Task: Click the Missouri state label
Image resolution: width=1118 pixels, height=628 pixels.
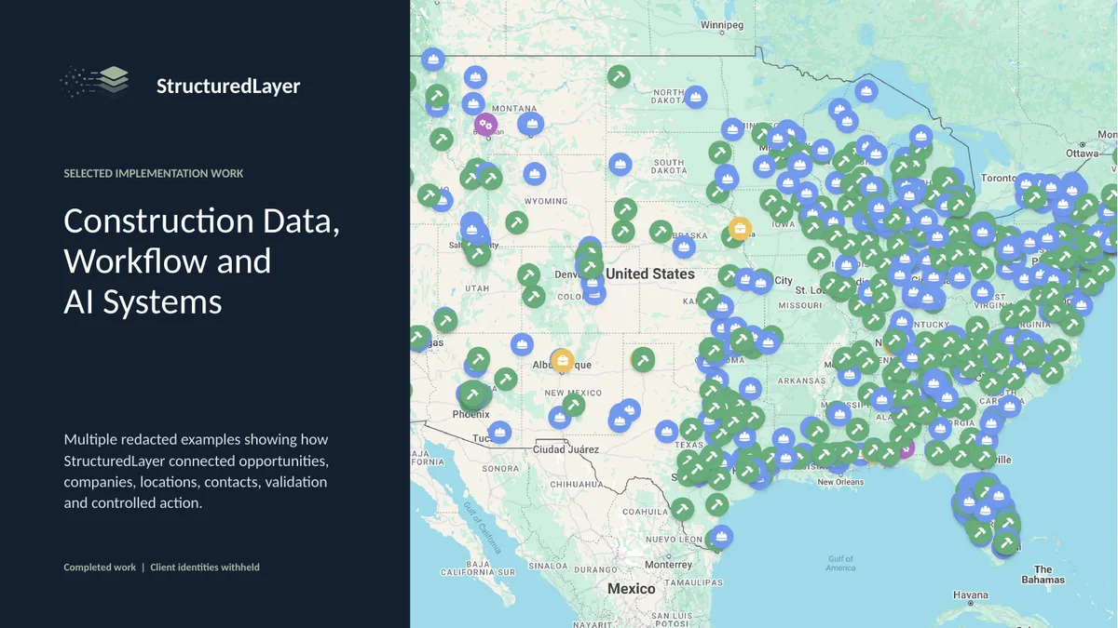Action: [800, 304]
